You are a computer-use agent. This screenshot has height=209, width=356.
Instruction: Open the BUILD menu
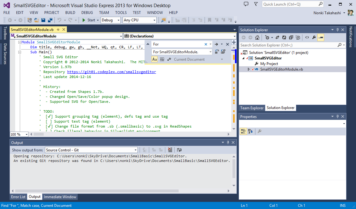click(70, 13)
